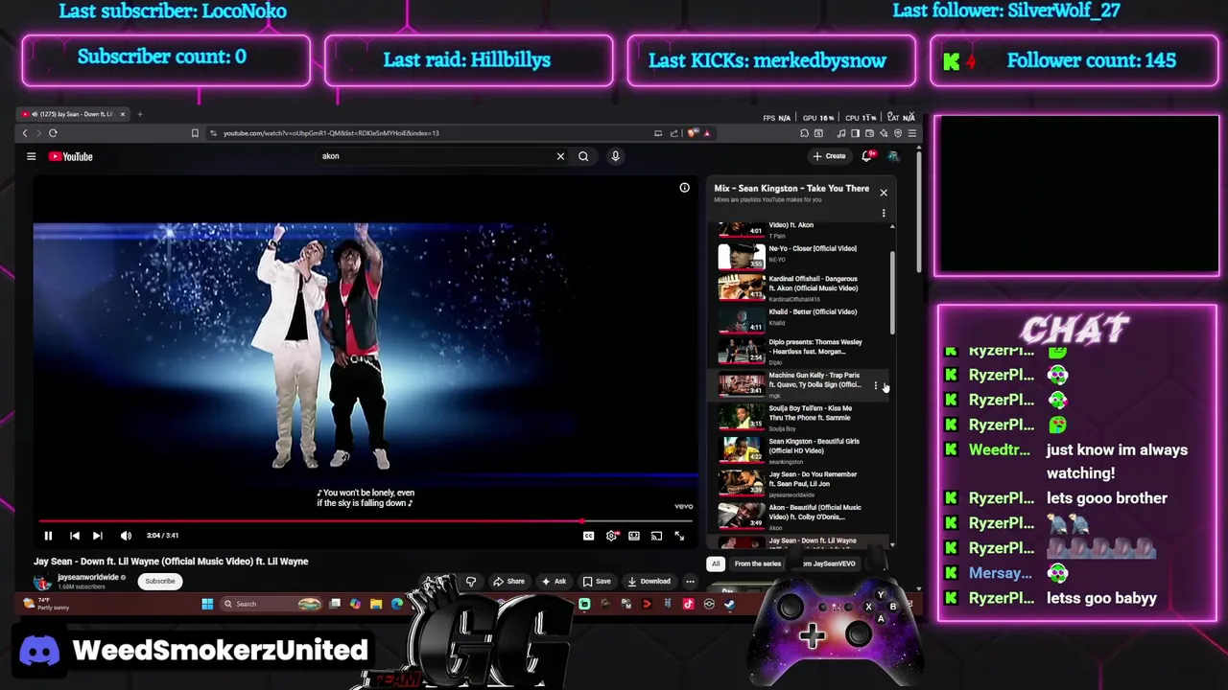
Task: Open the Create button
Action: click(x=830, y=156)
